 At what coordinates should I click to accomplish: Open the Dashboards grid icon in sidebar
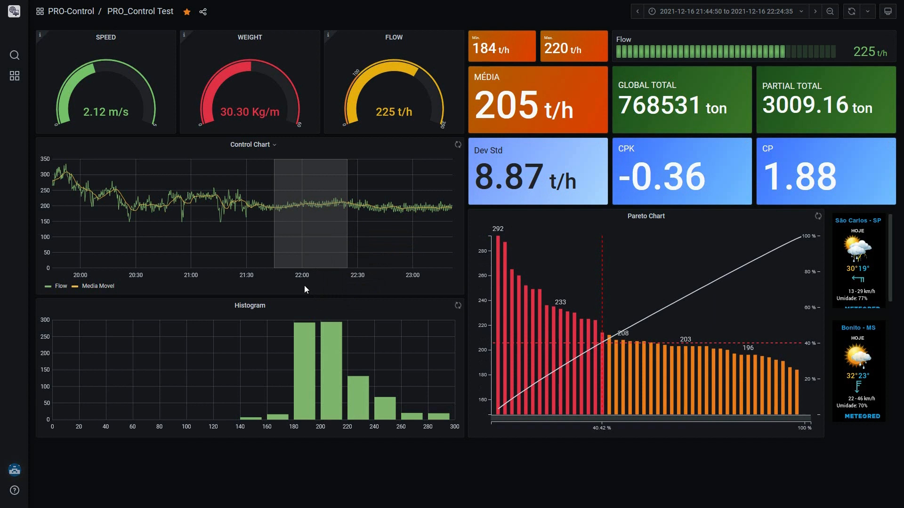click(x=15, y=76)
